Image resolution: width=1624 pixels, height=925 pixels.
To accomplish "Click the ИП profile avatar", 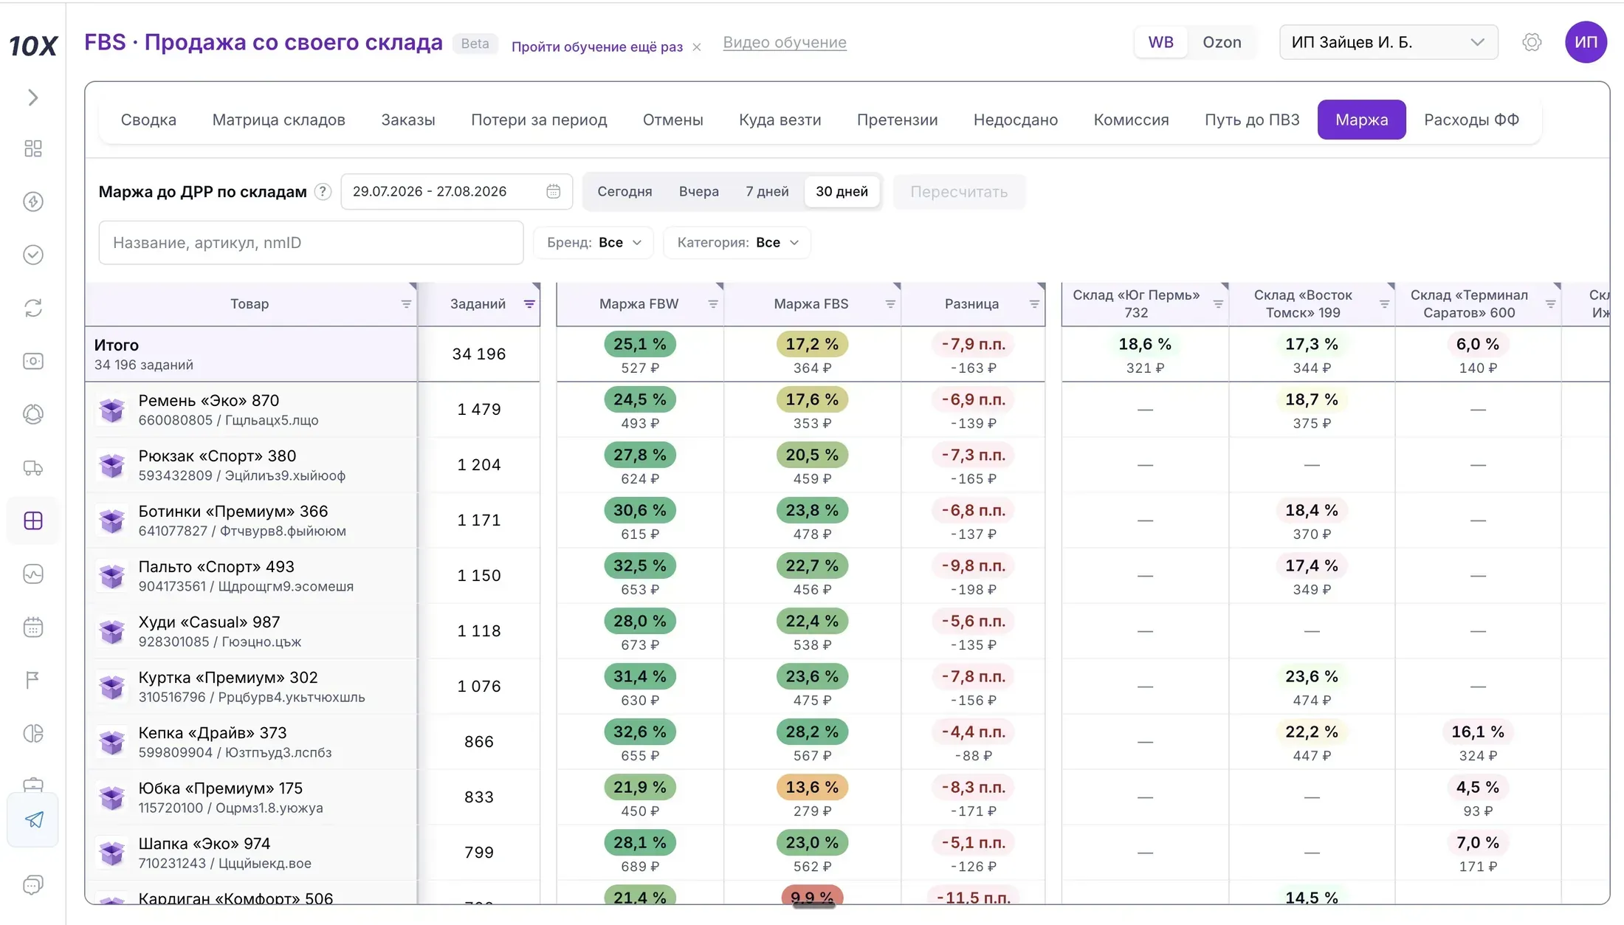I will click(1586, 42).
